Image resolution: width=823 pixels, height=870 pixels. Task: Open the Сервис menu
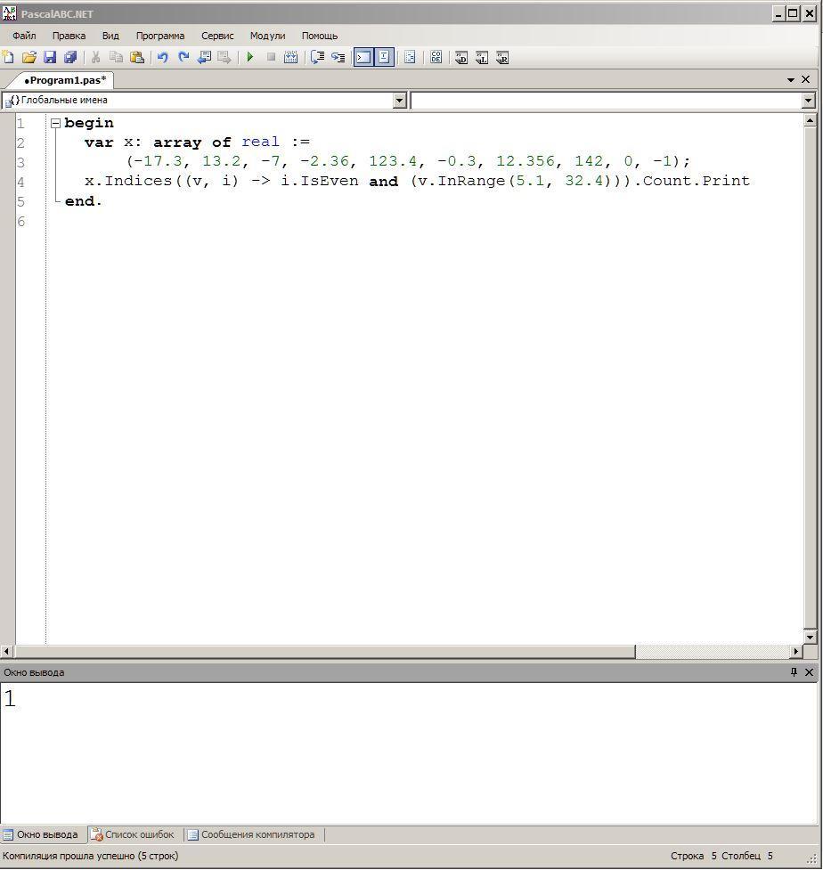(x=217, y=37)
